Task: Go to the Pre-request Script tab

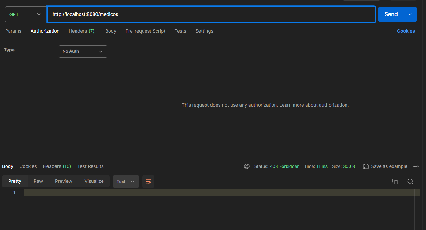Action: 145,31
